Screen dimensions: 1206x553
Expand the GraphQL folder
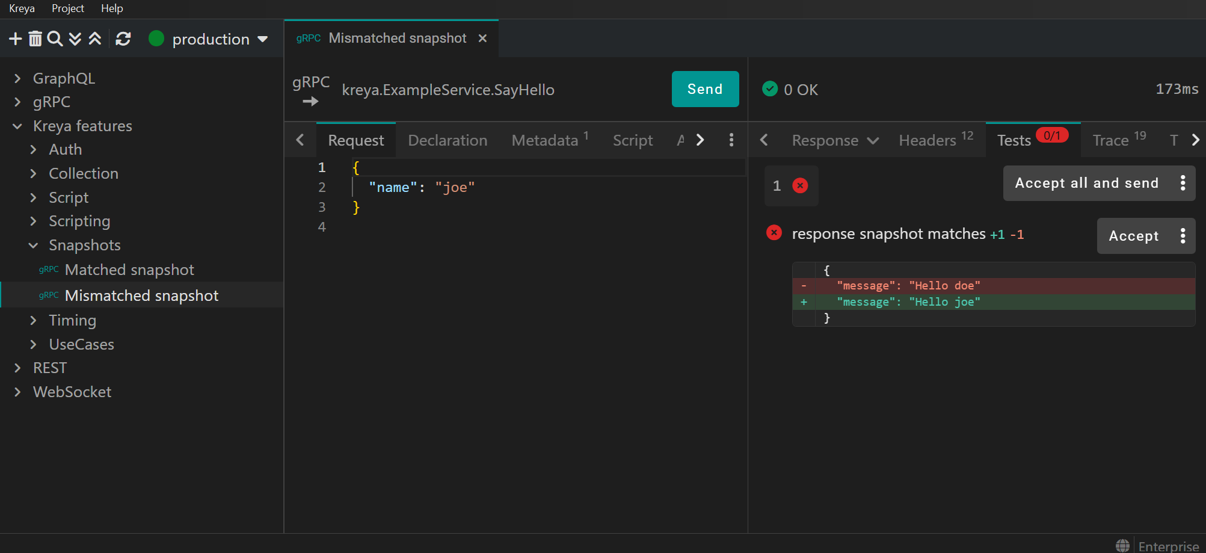pyautogui.click(x=17, y=78)
